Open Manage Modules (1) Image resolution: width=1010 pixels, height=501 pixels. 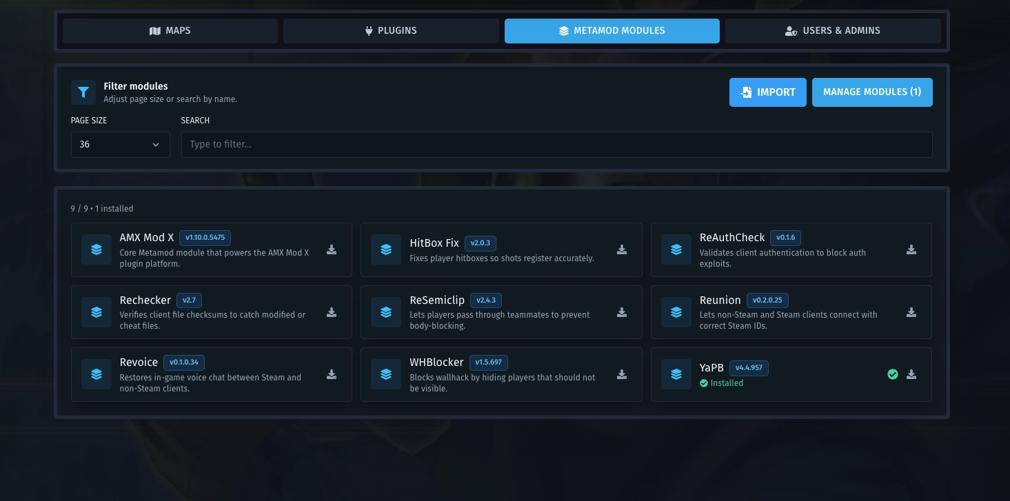click(872, 92)
